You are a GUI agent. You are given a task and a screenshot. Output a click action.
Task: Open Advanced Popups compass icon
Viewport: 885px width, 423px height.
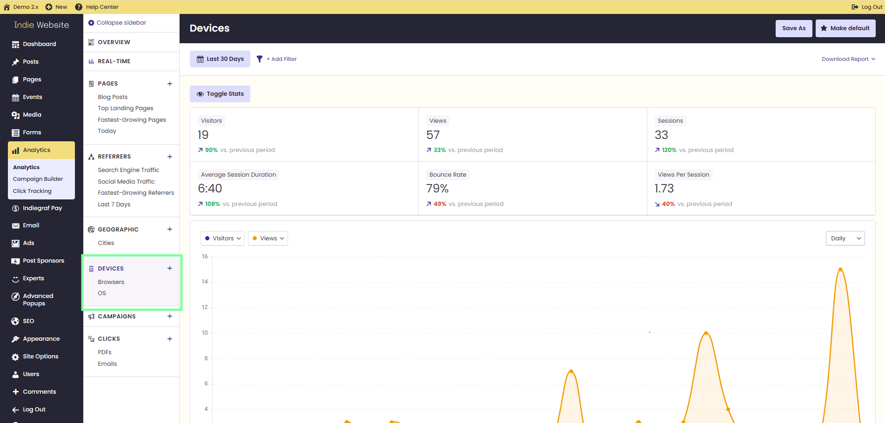(x=15, y=297)
